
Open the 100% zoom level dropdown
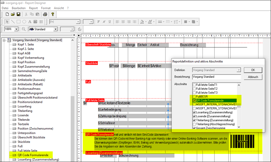pyautogui.click(x=17, y=29)
